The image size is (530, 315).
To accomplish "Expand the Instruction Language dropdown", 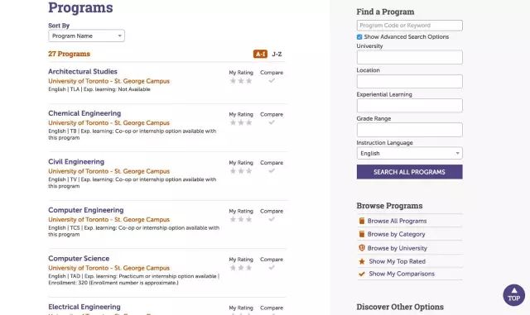I will (x=409, y=153).
